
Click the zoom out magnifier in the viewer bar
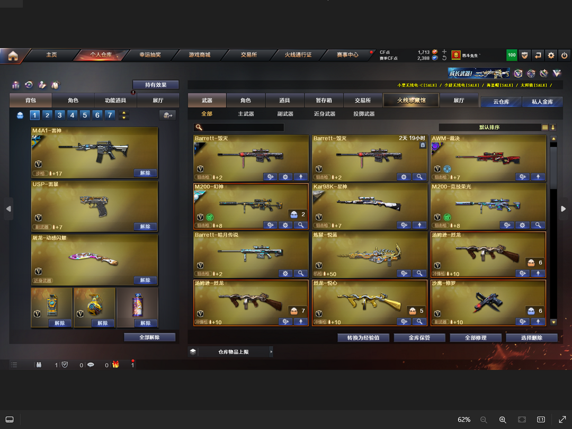[x=484, y=419]
